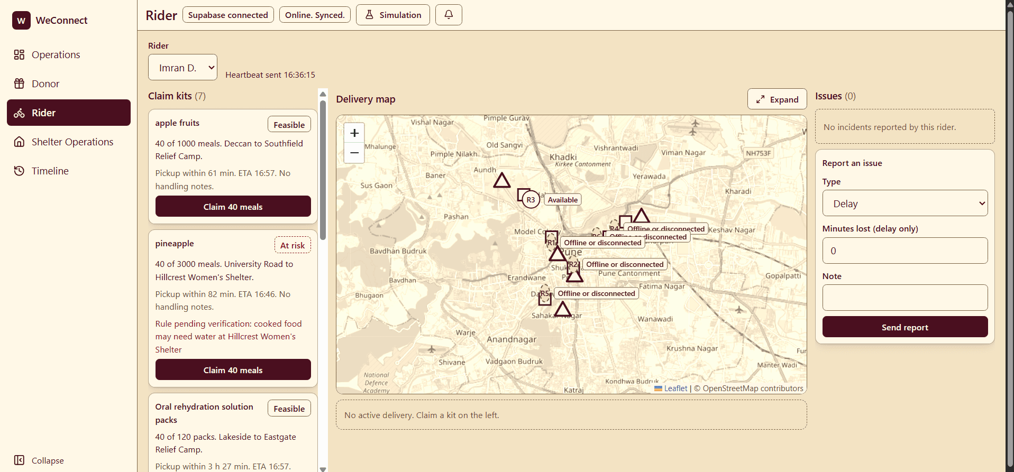This screenshot has height=472, width=1014.
Task: Focus the Note input field
Action: point(905,298)
